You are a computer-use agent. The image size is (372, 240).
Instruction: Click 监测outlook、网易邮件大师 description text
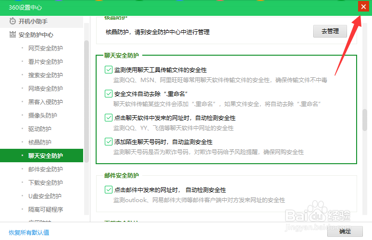(199, 200)
